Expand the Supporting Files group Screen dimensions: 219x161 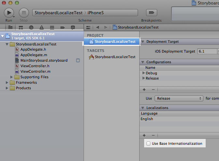click(x=11, y=77)
